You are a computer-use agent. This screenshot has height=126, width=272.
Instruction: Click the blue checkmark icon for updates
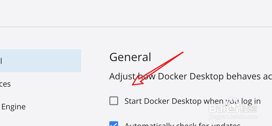tap(114, 124)
